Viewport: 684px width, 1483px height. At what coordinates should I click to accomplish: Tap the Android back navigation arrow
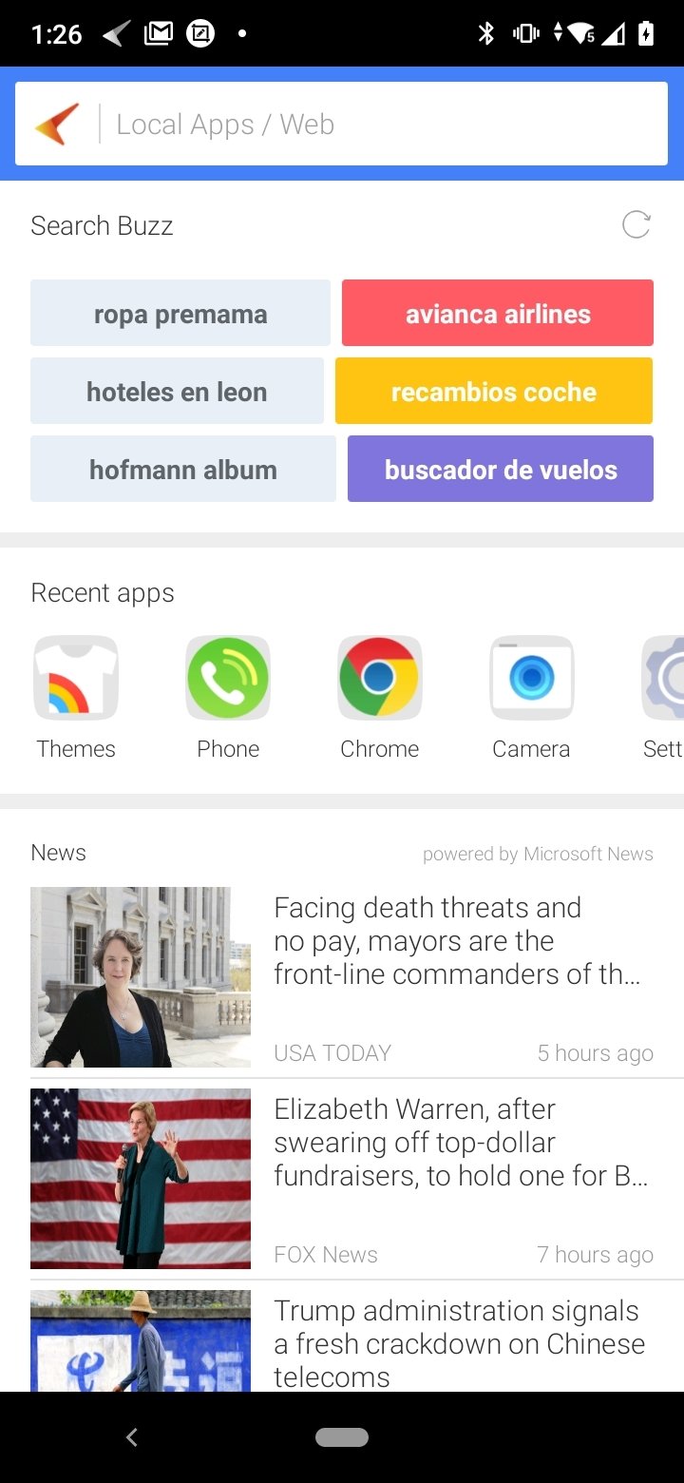(132, 1437)
